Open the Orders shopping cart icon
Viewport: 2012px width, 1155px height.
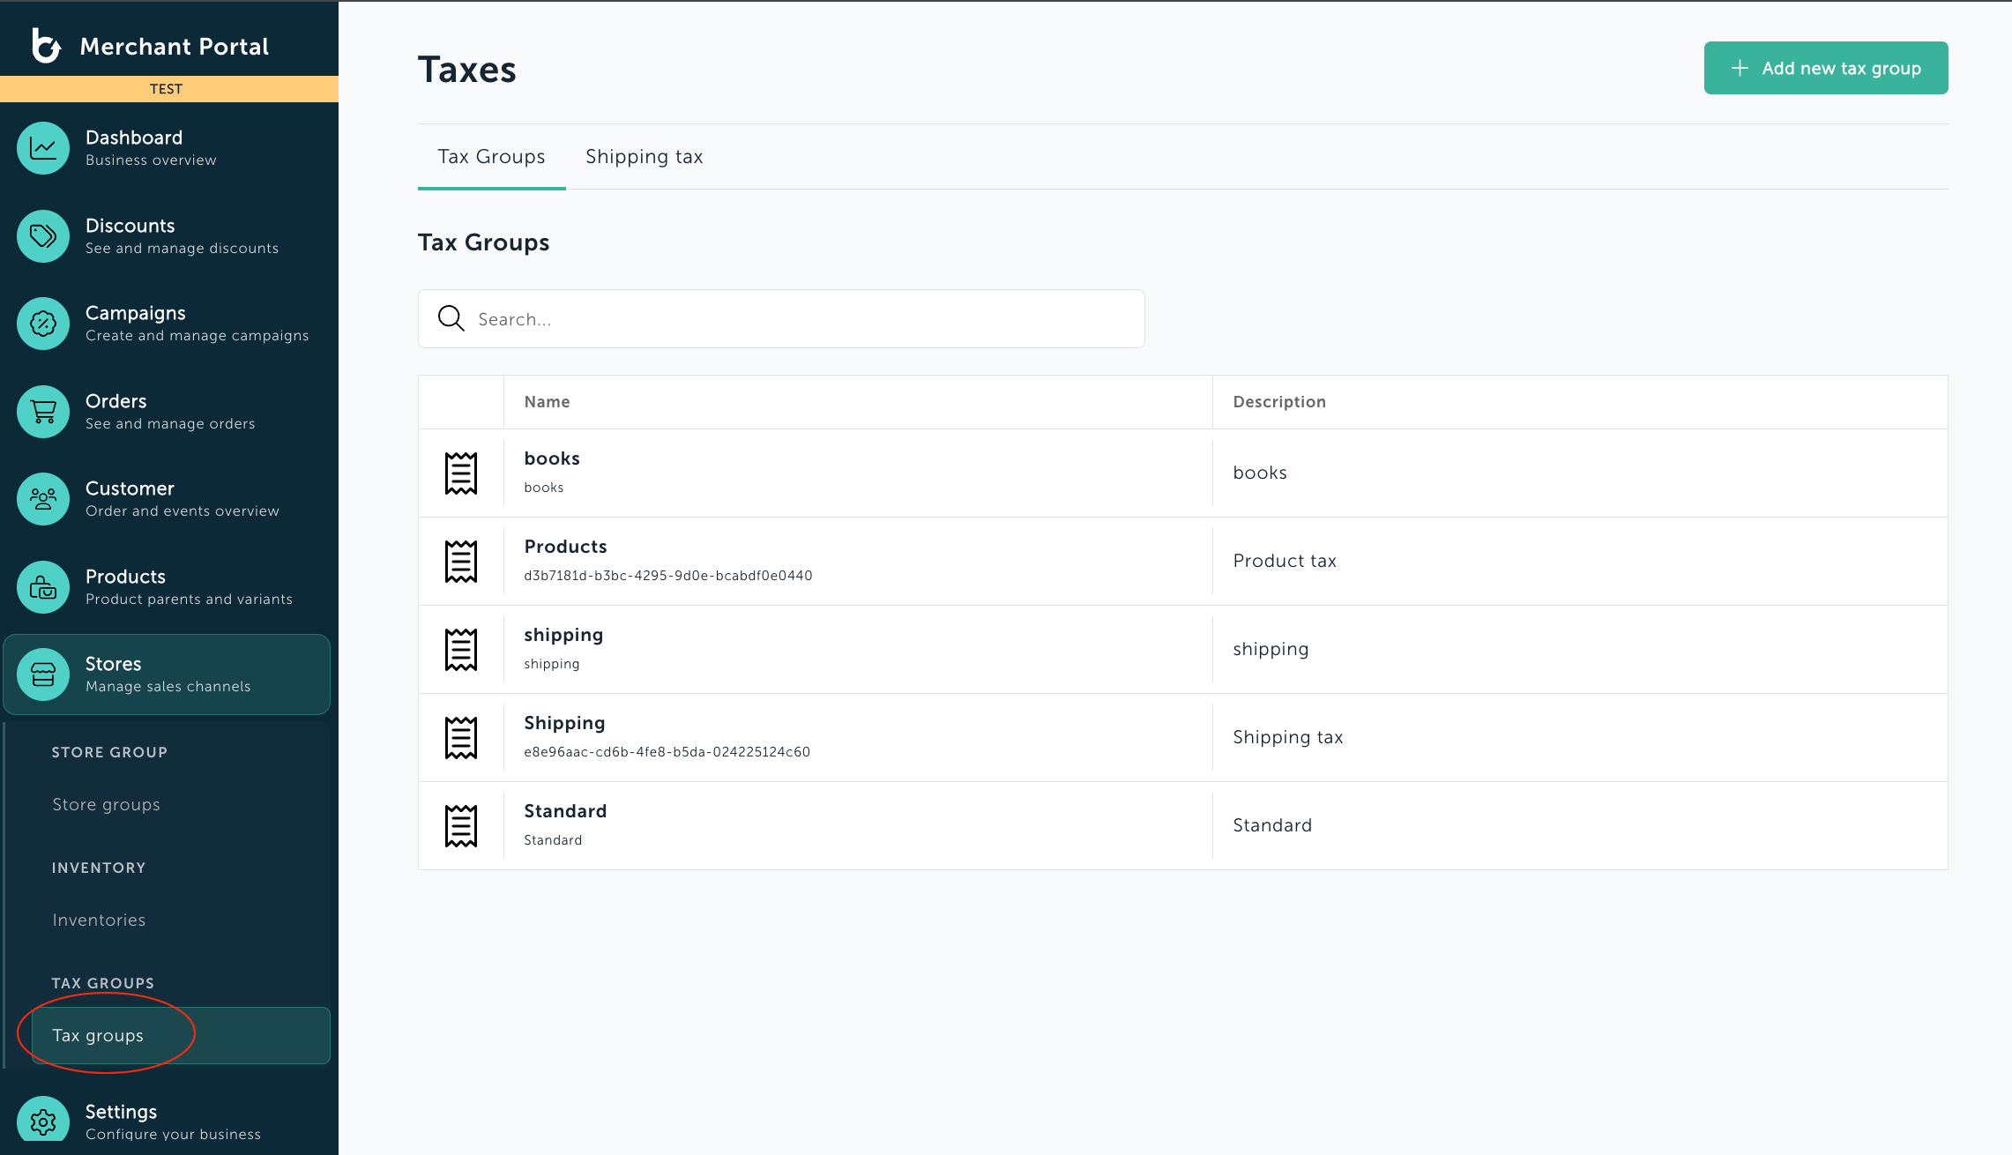(x=43, y=412)
